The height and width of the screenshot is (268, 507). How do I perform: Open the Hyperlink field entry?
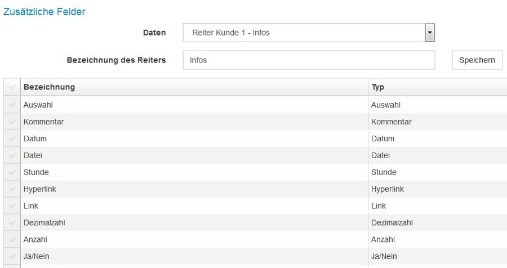[x=40, y=189]
